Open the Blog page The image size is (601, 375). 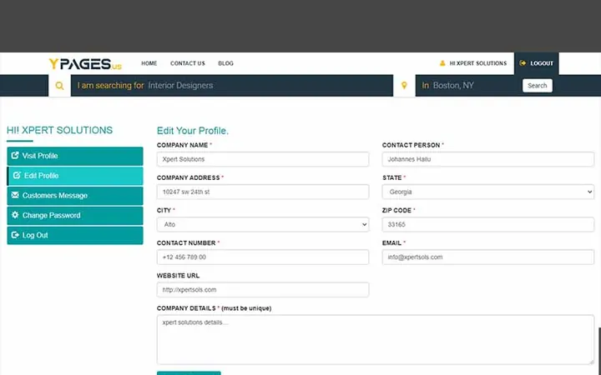[x=225, y=63]
